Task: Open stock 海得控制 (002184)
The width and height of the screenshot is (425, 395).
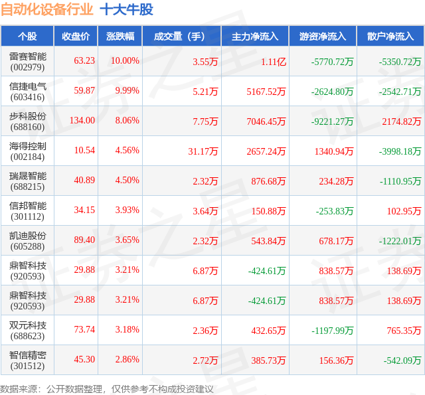Action: 28,151
